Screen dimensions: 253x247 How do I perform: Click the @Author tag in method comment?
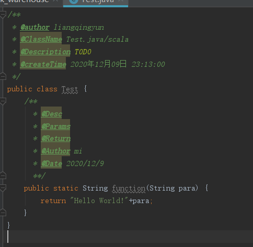(56, 151)
